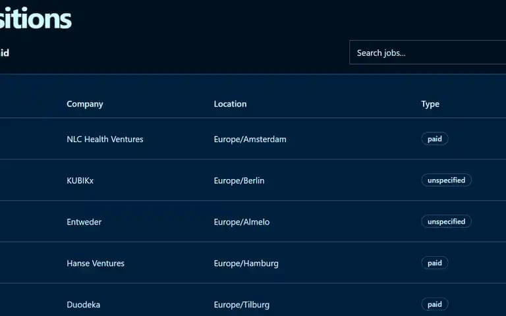Click the unspecified badge for KUBIKx
The width and height of the screenshot is (506, 316).
click(446, 180)
